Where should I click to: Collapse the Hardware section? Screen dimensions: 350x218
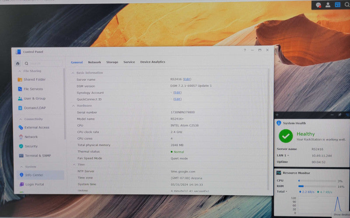tap(73, 106)
